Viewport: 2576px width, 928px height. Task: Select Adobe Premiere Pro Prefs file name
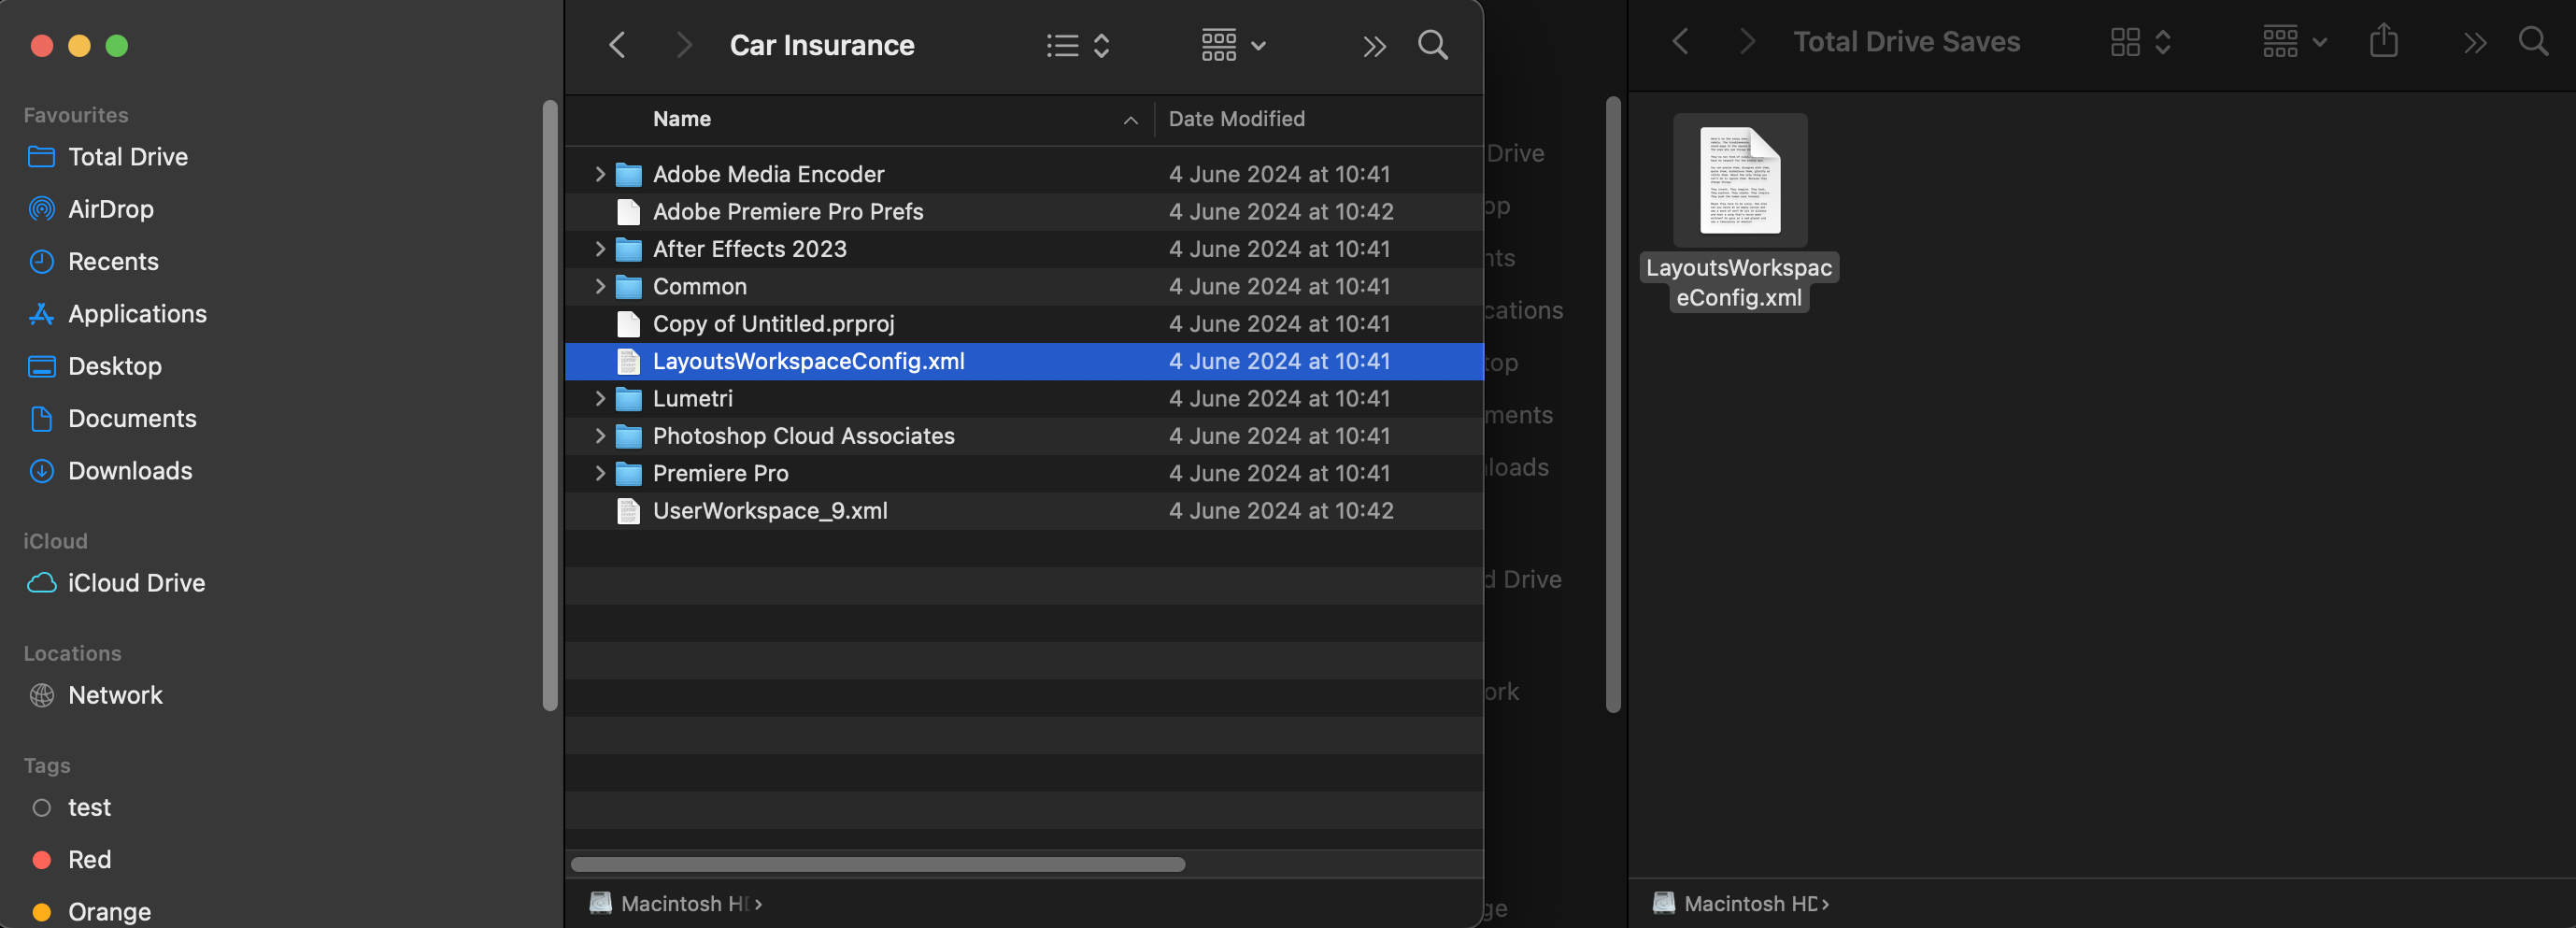788,211
